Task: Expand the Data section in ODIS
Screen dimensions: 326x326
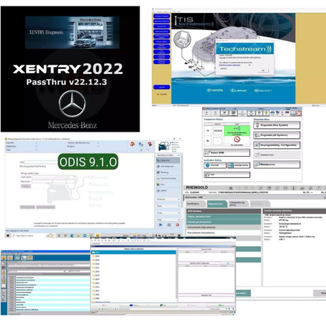Action: [168, 206]
